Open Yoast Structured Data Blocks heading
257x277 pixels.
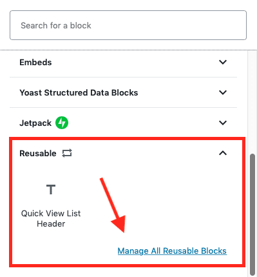point(79,93)
